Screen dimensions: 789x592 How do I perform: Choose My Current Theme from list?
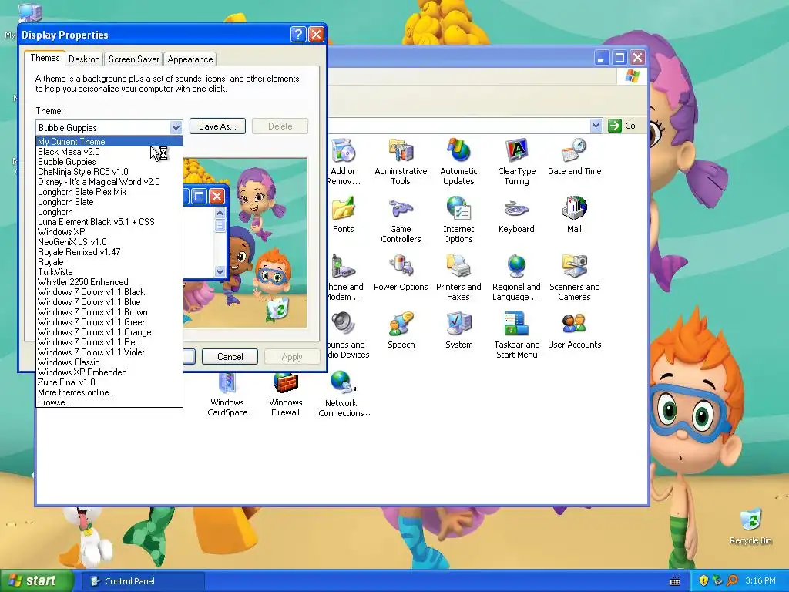109,142
